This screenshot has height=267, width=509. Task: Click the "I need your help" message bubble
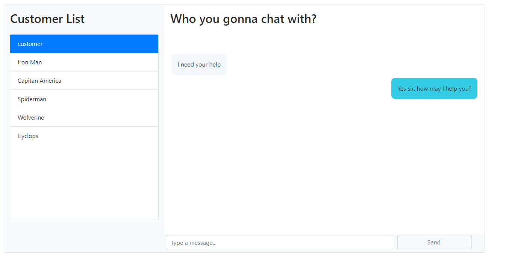tap(199, 64)
